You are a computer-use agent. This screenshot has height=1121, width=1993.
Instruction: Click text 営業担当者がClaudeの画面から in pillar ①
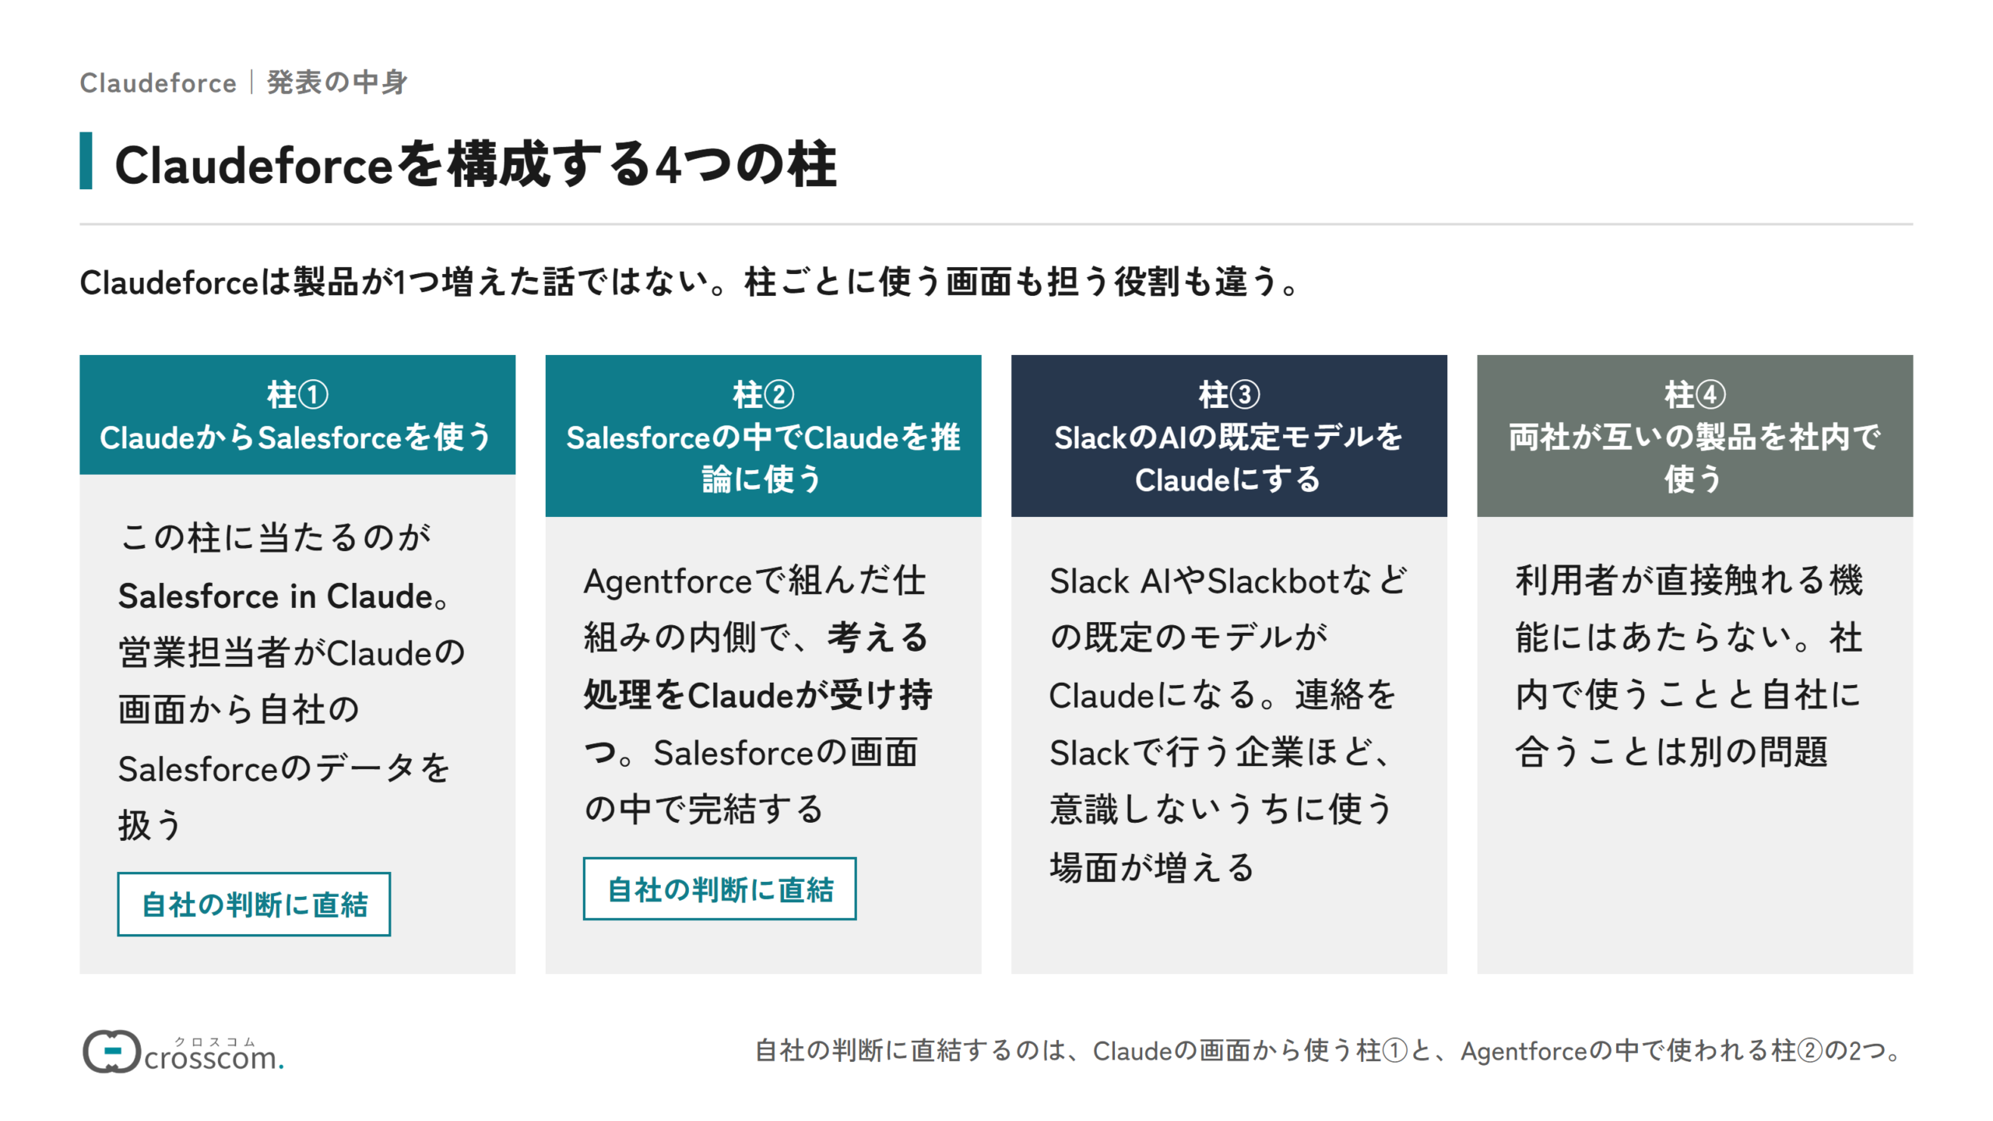pos(291,681)
